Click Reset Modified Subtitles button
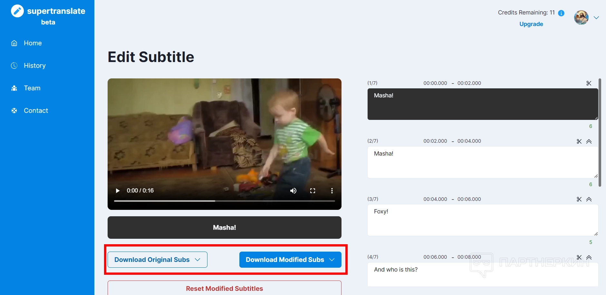 point(225,288)
